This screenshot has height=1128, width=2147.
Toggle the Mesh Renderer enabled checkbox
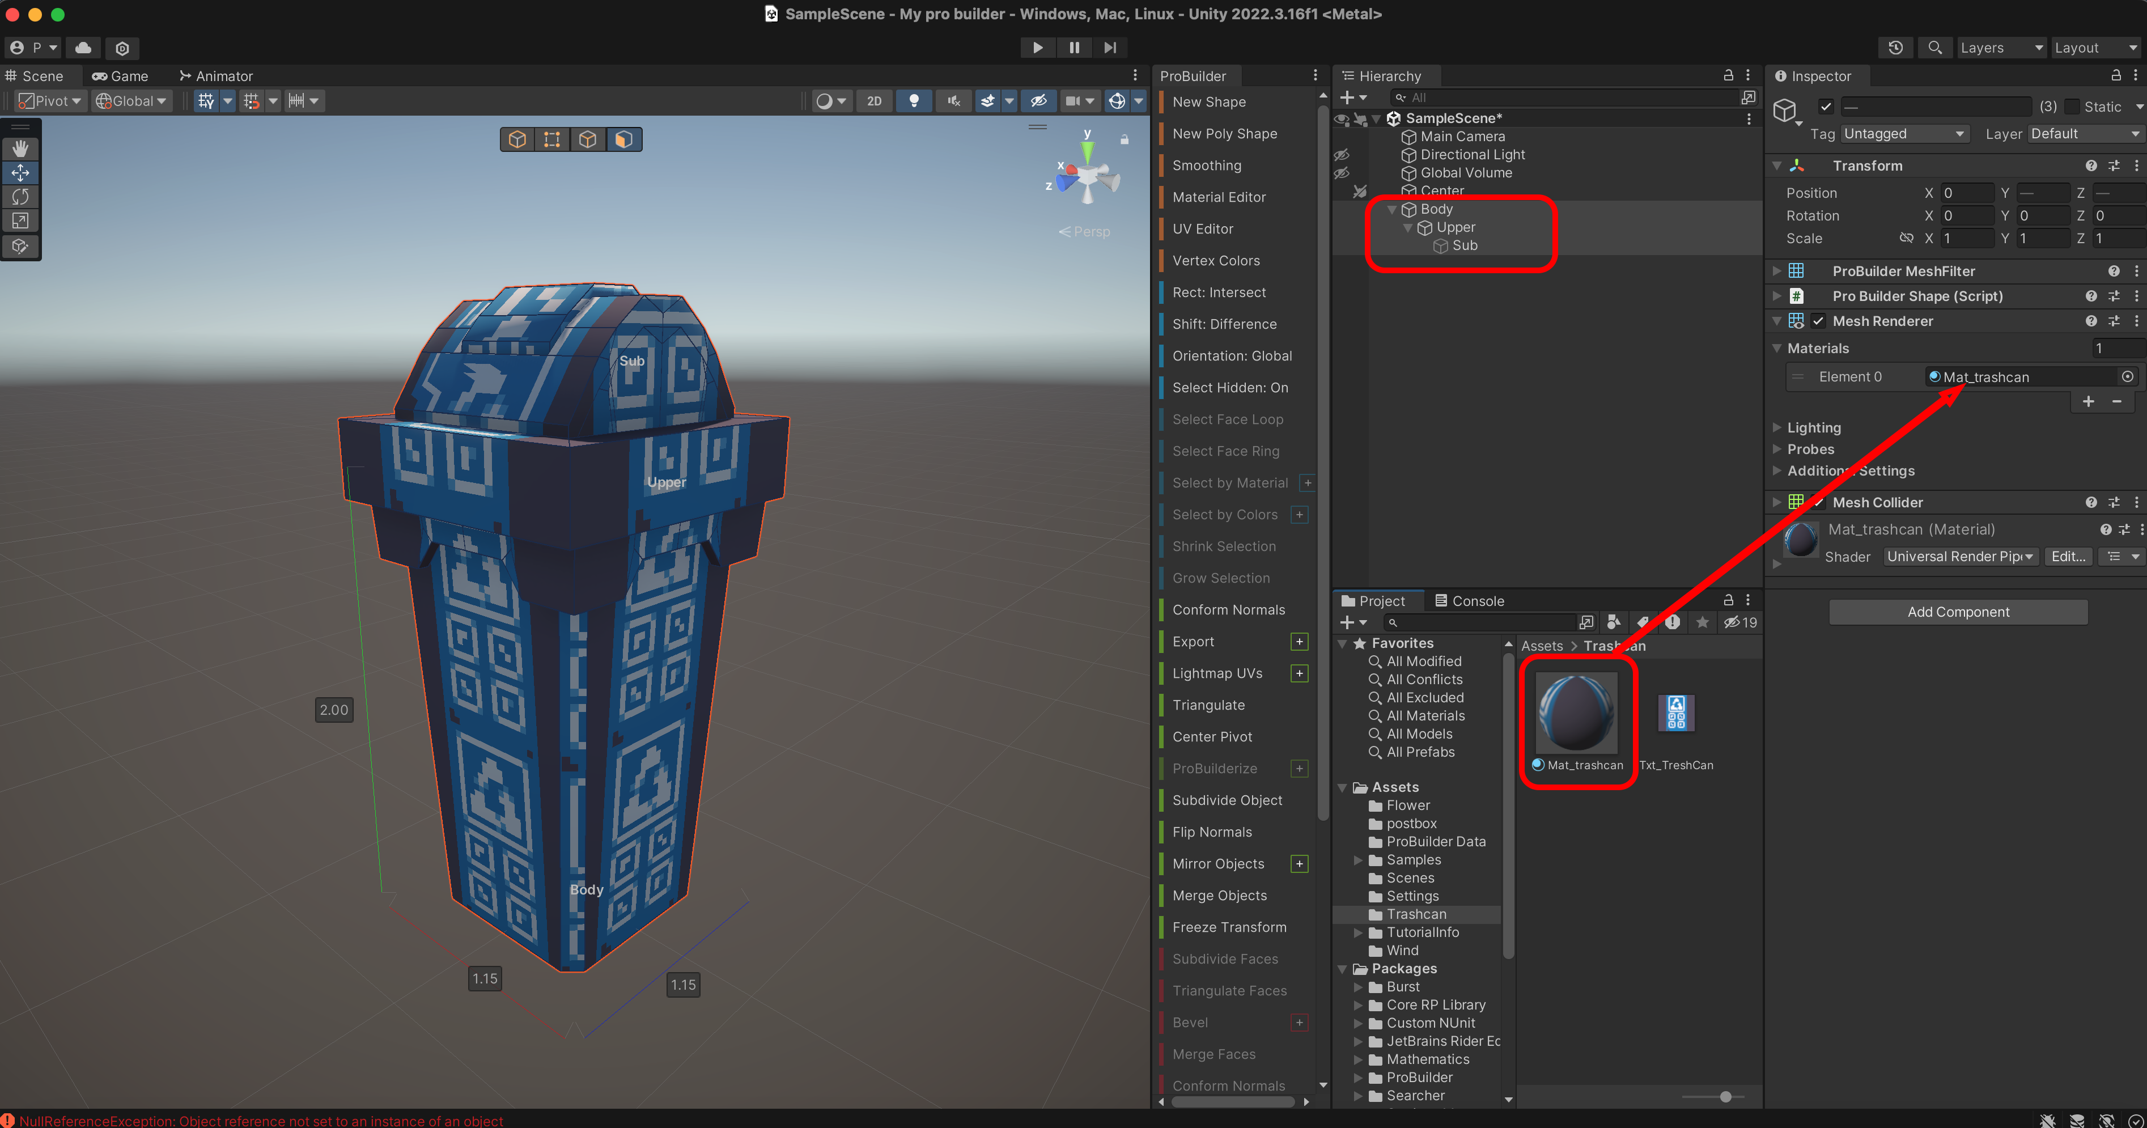tap(1818, 321)
